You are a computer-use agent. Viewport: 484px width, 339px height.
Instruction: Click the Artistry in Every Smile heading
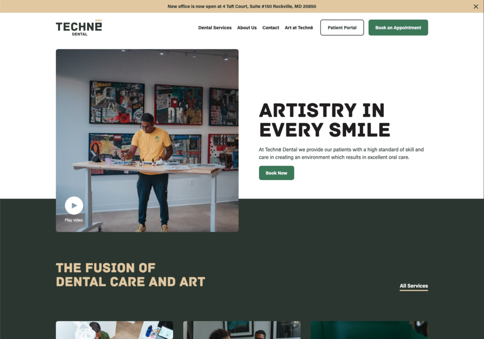(324, 120)
